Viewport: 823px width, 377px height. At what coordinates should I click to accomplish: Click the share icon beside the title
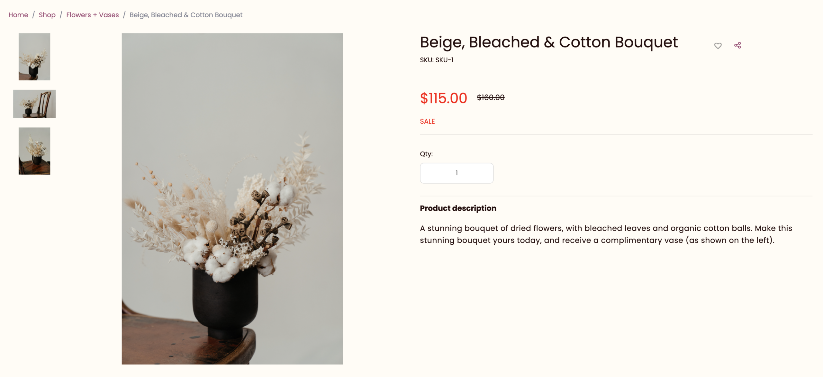coord(737,45)
